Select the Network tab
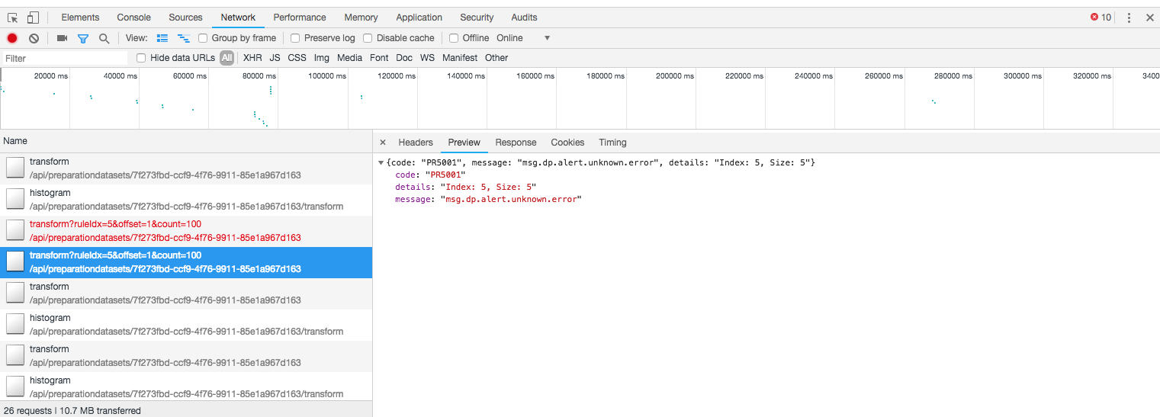Viewport: 1160px width, 417px height. pos(238,18)
